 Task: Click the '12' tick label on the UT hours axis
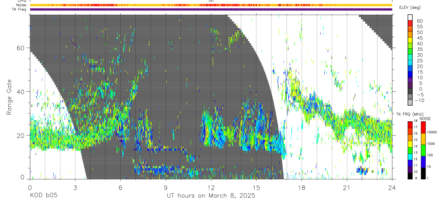[x=211, y=187]
